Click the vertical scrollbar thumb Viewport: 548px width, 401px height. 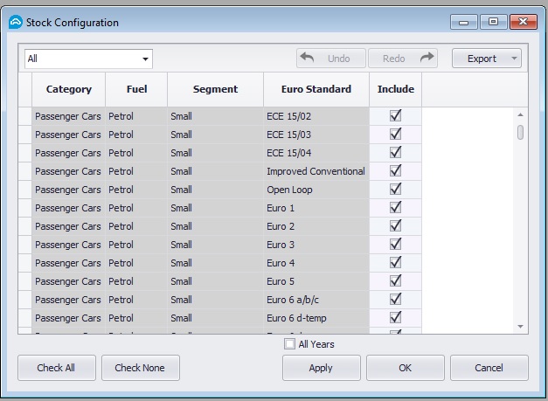tap(521, 132)
